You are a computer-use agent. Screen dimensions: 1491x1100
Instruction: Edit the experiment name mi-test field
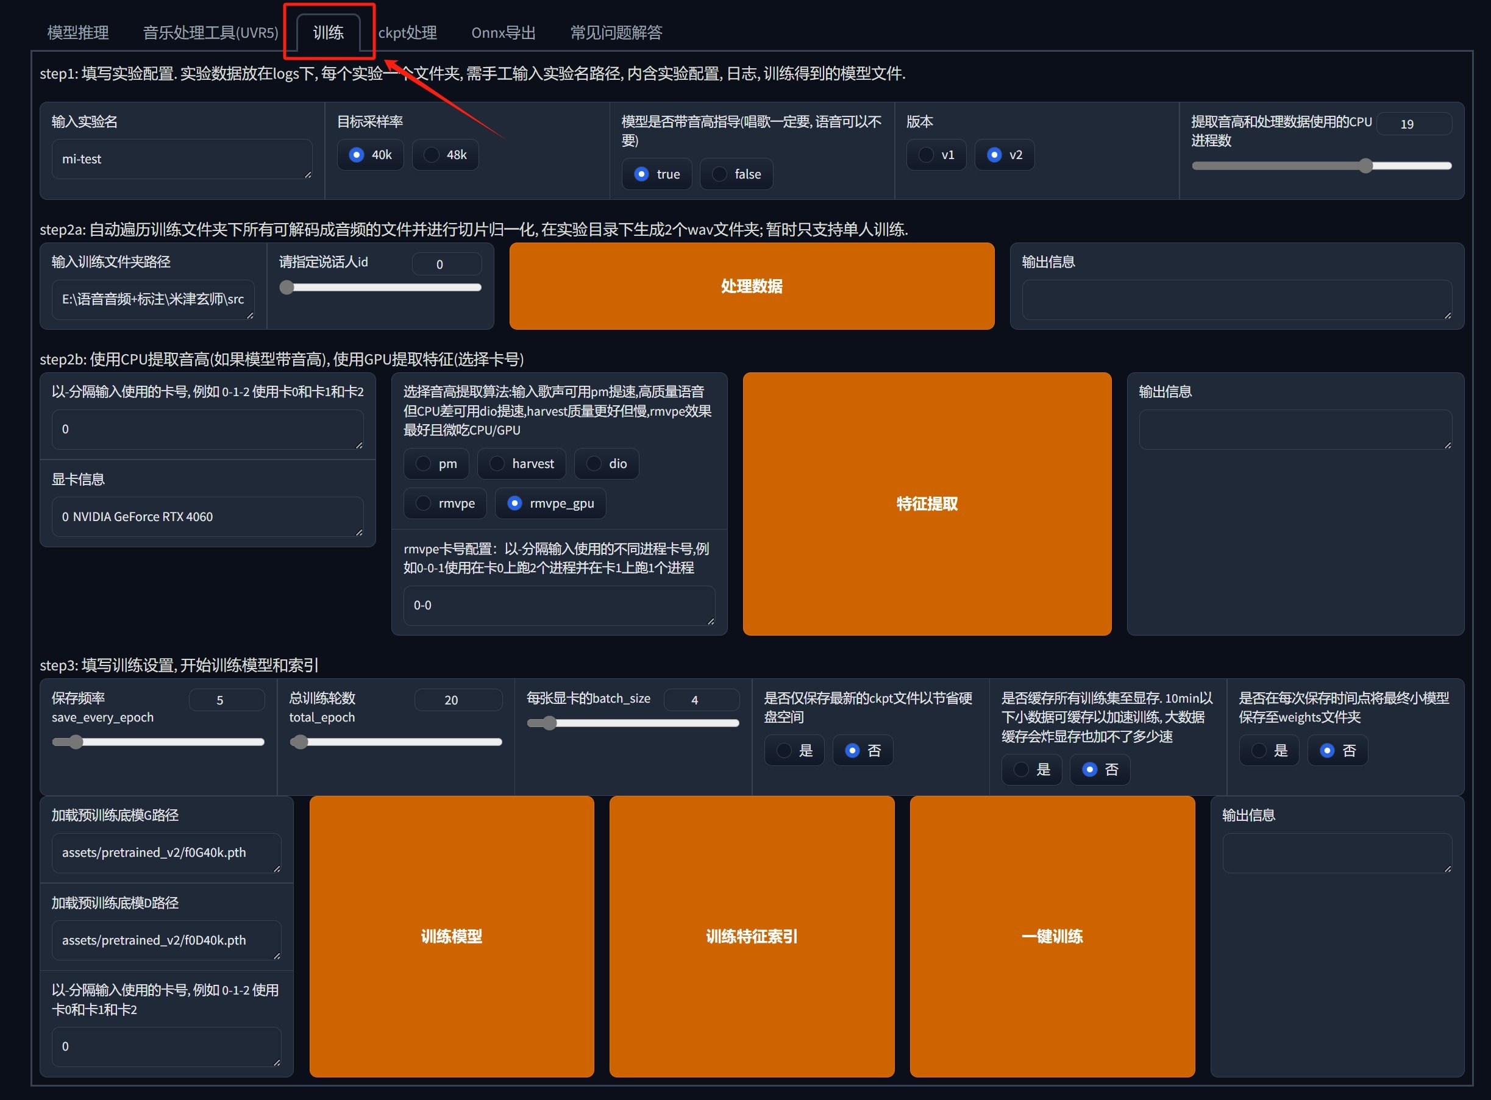pos(181,158)
